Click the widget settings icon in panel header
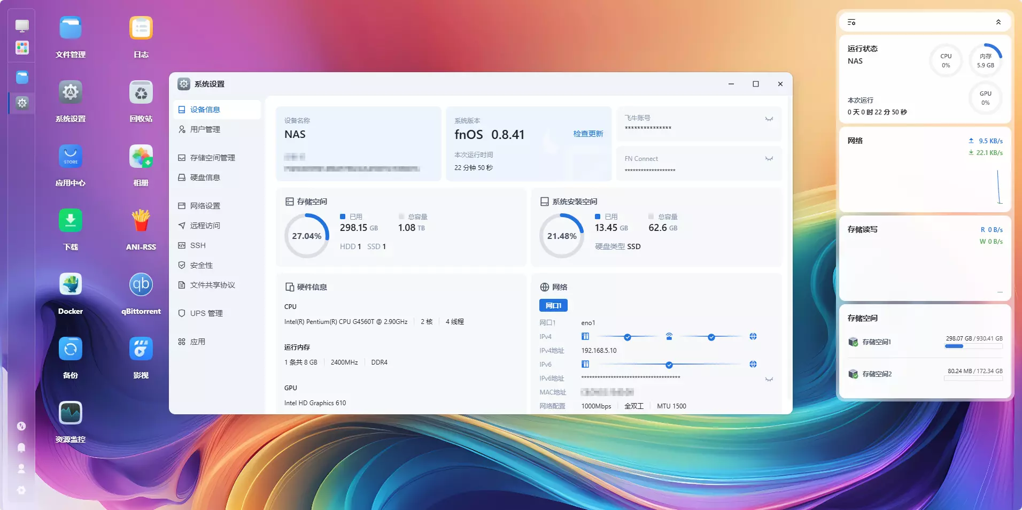This screenshot has width=1022, height=510. click(851, 22)
